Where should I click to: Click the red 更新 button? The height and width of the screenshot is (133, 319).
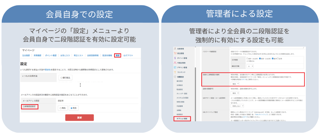pos(79,118)
